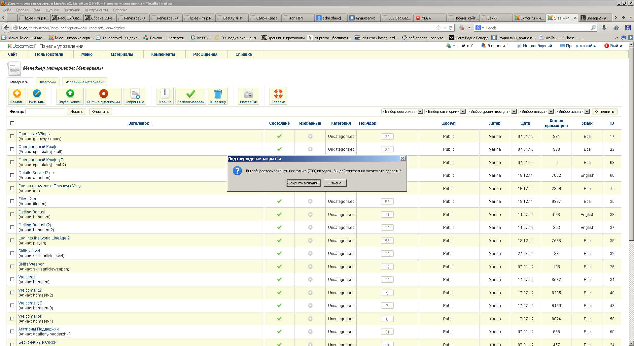The image size is (634, 346).
Task: Click Firefox back navigation arrow
Action: (6, 28)
